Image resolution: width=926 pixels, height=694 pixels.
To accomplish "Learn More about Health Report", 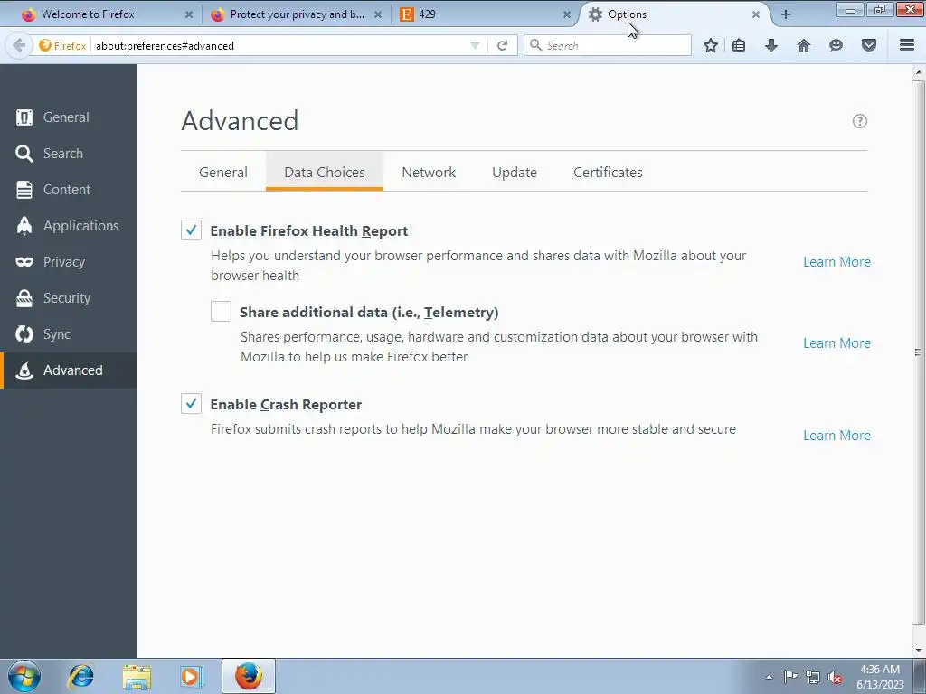I will 836,262.
